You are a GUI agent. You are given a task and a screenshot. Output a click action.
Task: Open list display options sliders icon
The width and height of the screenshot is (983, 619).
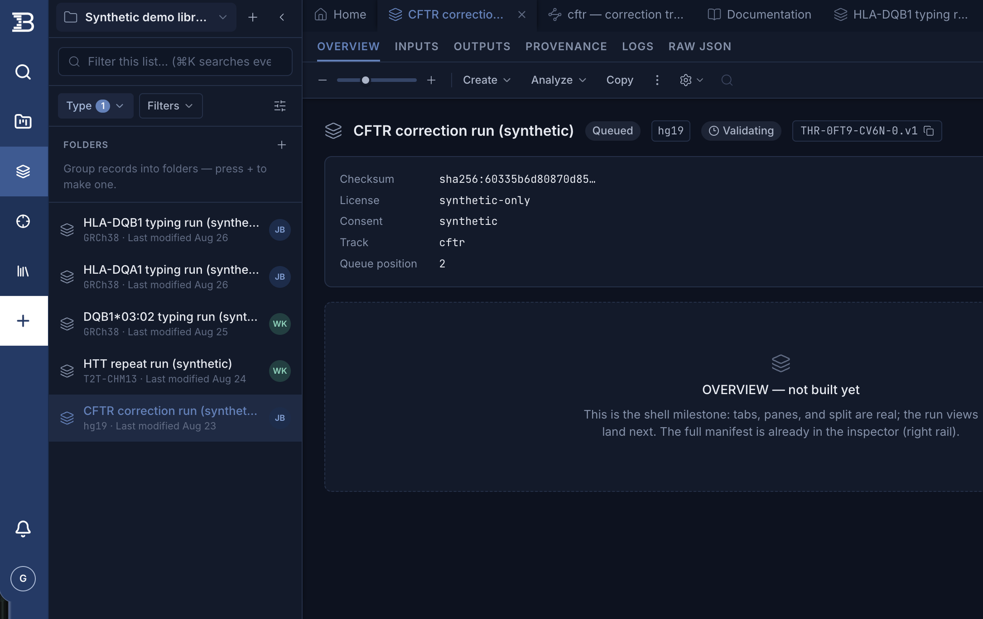point(280,106)
